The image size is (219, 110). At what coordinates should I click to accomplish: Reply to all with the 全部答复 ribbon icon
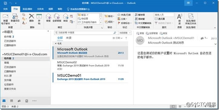pyautogui.click(x=57, y=18)
